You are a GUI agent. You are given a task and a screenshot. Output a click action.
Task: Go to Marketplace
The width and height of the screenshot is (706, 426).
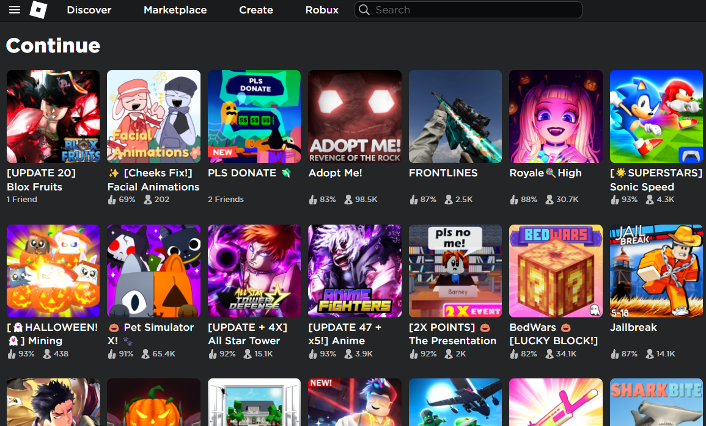[x=175, y=10]
